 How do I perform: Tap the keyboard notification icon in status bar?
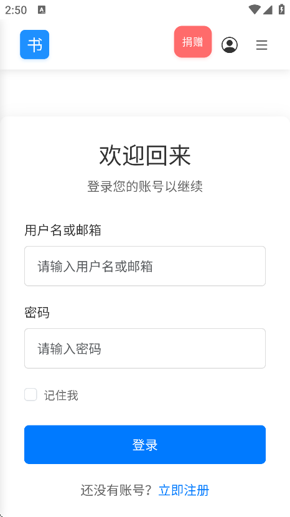(x=42, y=10)
